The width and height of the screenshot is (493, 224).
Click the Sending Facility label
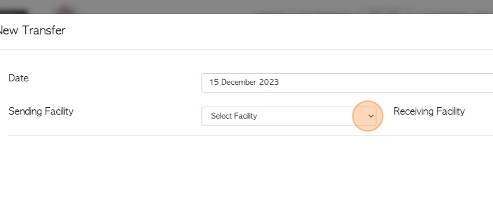tap(41, 111)
